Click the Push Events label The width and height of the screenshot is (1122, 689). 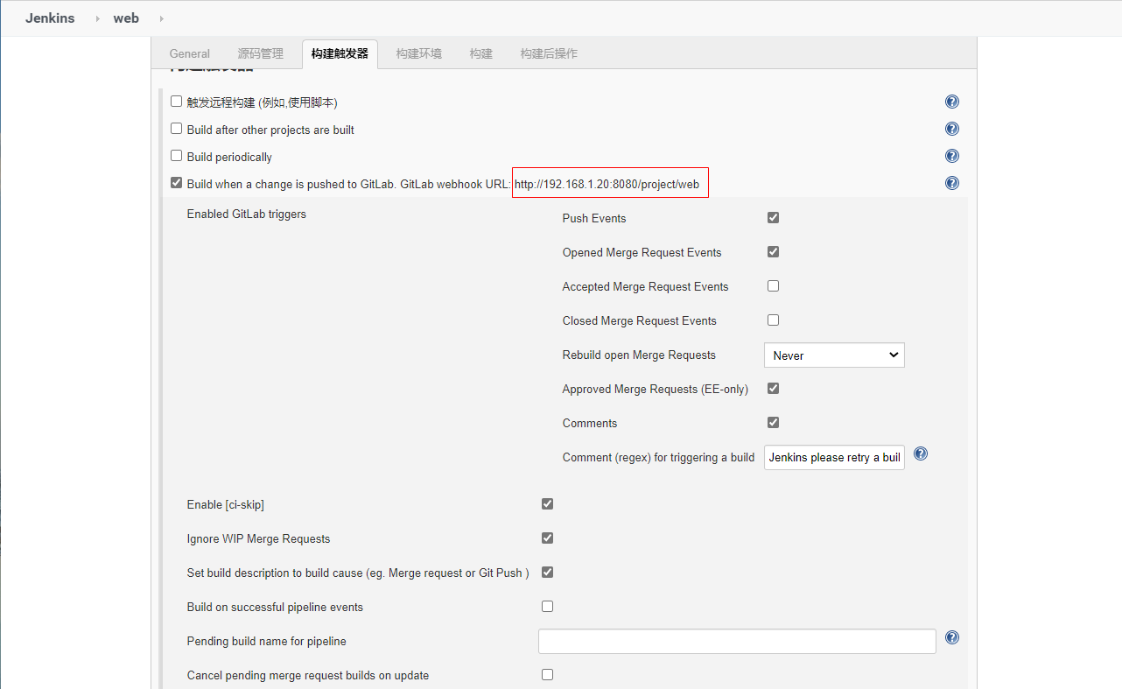[594, 218]
